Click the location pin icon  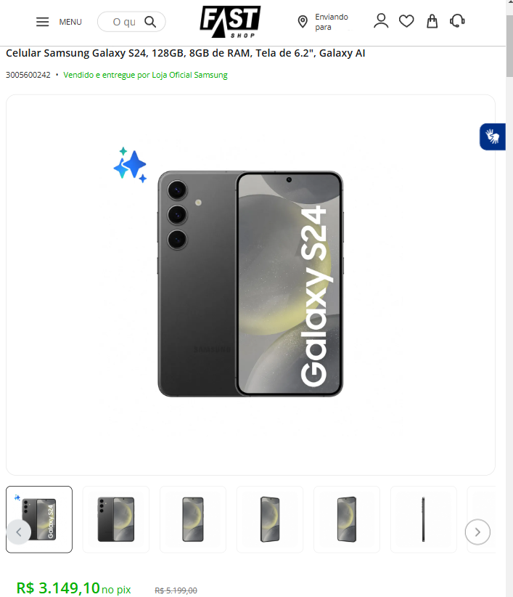pos(303,22)
